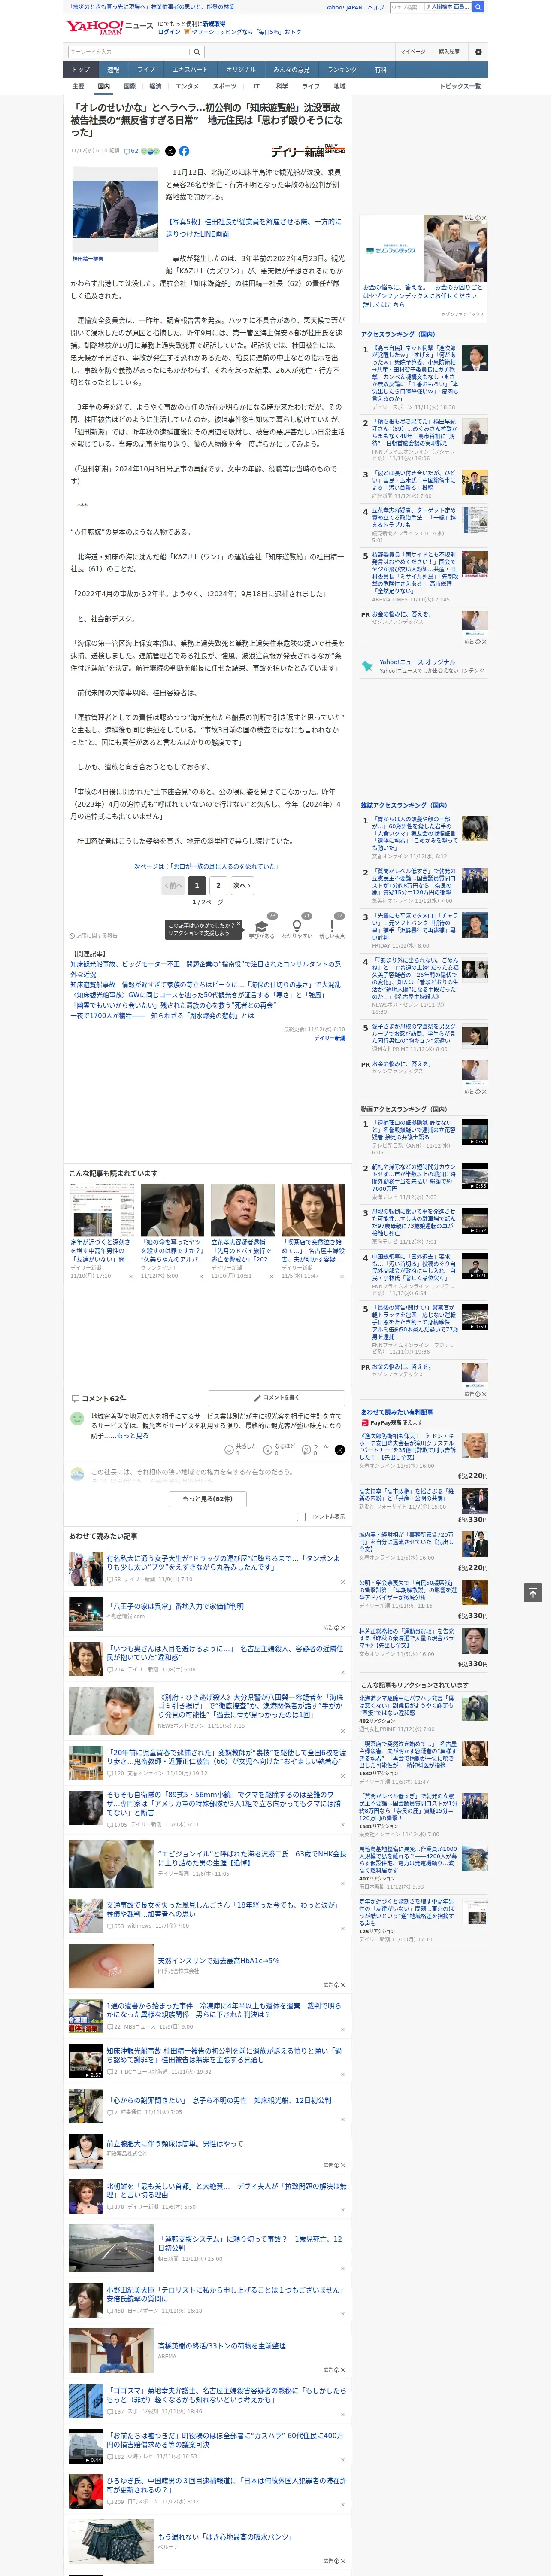Open related article 一夜で1700人が犠牲 湖水爆発の悲劇

(x=162, y=1015)
